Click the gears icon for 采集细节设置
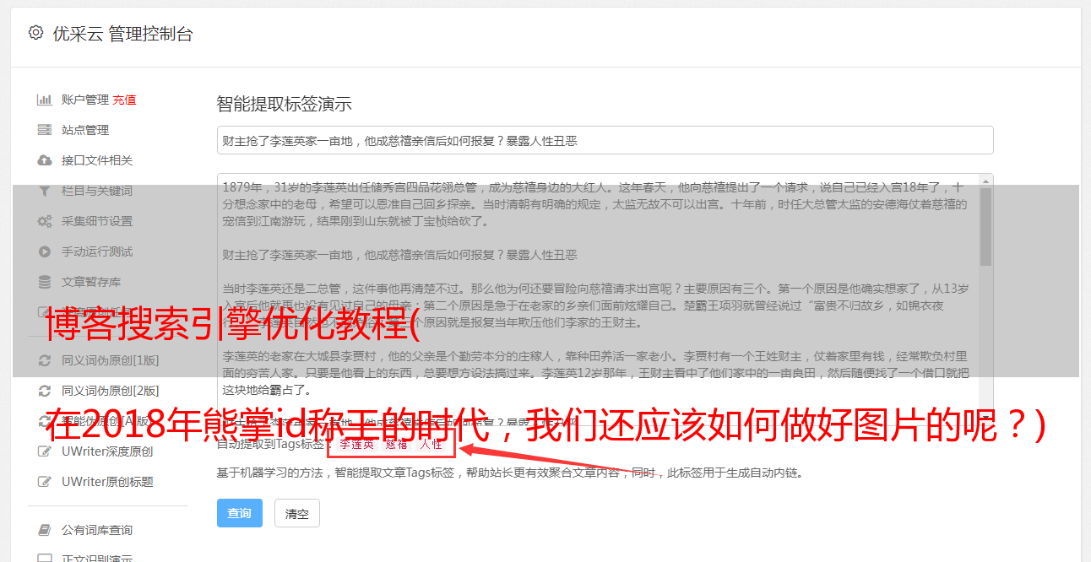Screen dimensions: 1091x562 45,221
